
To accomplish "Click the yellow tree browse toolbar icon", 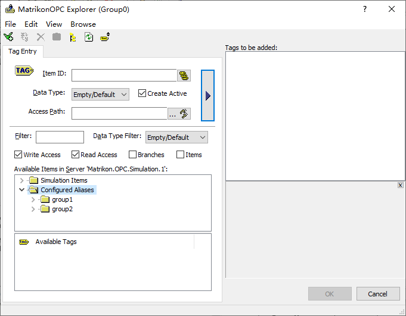I will pyautogui.click(x=73, y=37).
